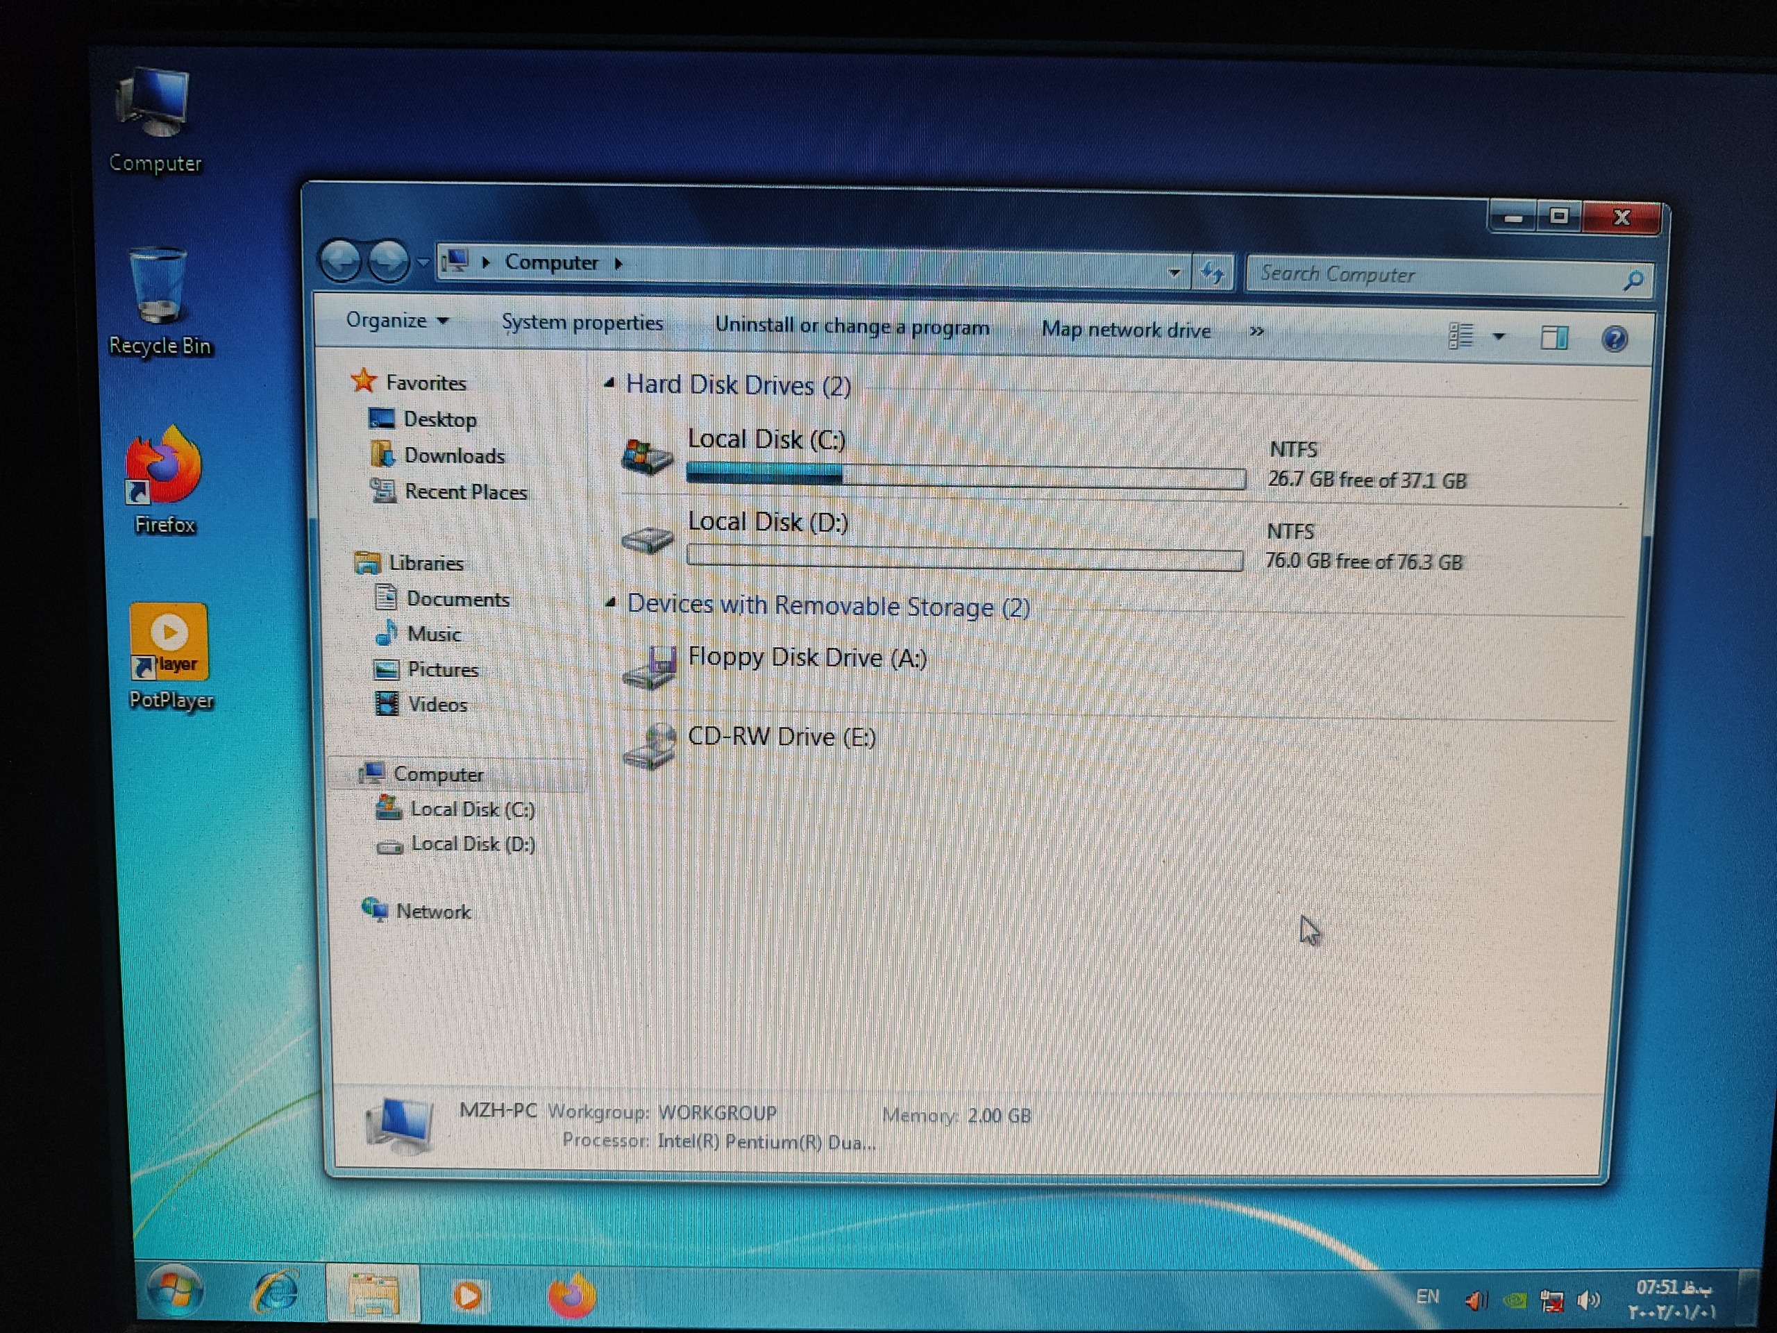Screen dimensions: 1777x1333
Task: Click the Local Disk (C:) usage bar
Action: [965, 476]
